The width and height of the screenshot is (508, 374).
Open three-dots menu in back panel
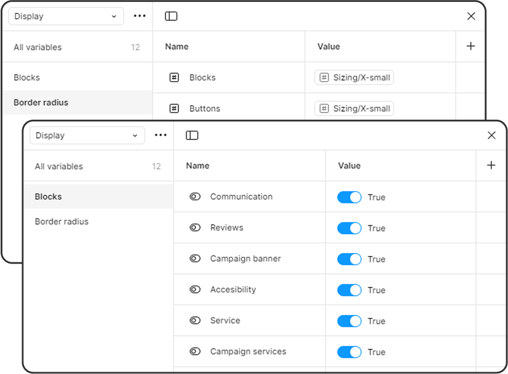click(140, 16)
